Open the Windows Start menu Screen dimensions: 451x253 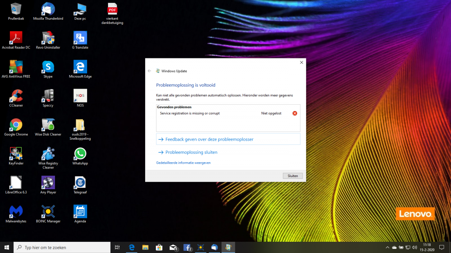click(7, 247)
